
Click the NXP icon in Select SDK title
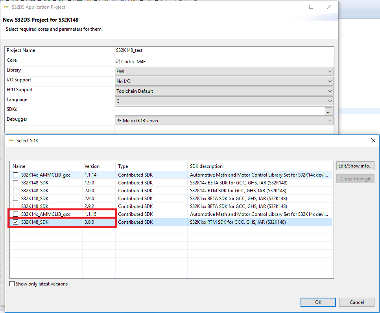coord(11,140)
